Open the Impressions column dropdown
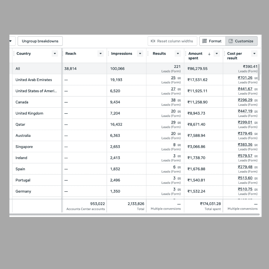This screenshot has width=269, height=269. (x=140, y=54)
